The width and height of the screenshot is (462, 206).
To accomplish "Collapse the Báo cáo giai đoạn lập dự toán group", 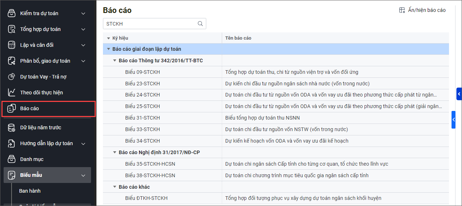I will coord(108,49).
